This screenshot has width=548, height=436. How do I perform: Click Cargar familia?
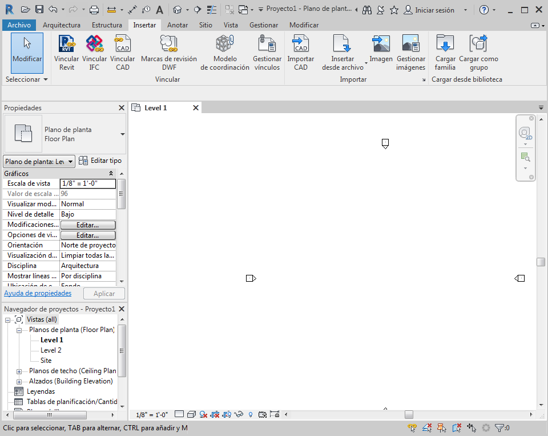click(x=445, y=53)
